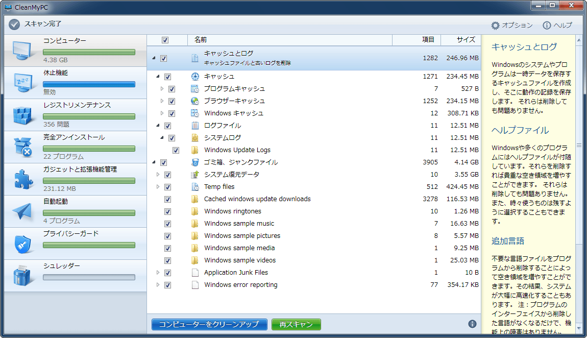This screenshot has width=587, height=338.
Task: Uncheck the Application Junk Files checkbox
Action: 168,273
